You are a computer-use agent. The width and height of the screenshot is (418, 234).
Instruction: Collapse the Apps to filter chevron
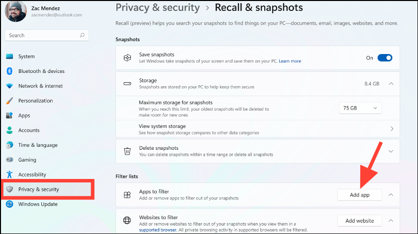pyautogui.click(x=392, y=195)
